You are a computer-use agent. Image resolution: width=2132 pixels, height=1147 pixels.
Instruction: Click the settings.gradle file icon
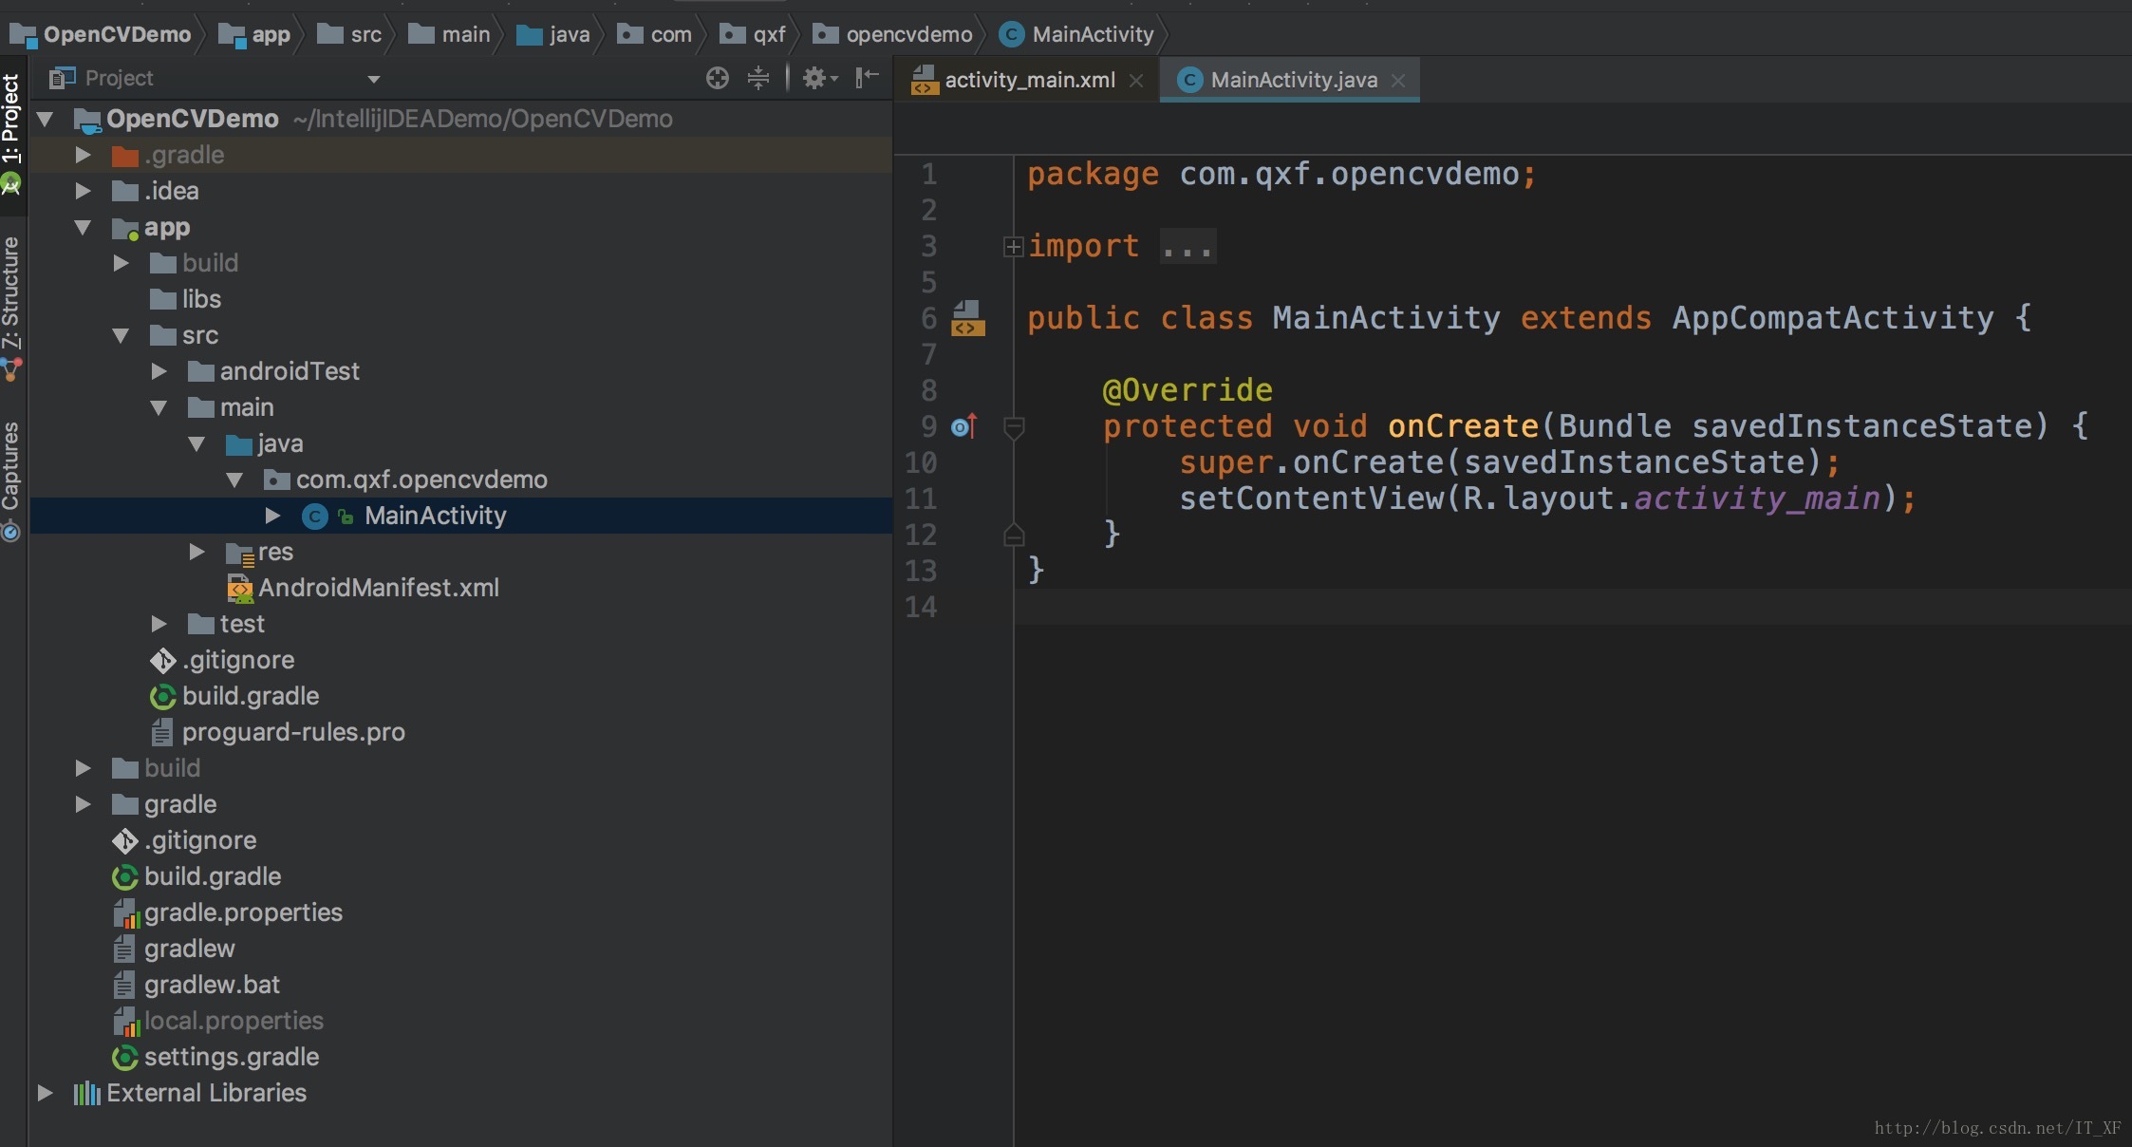point(124,1057)
